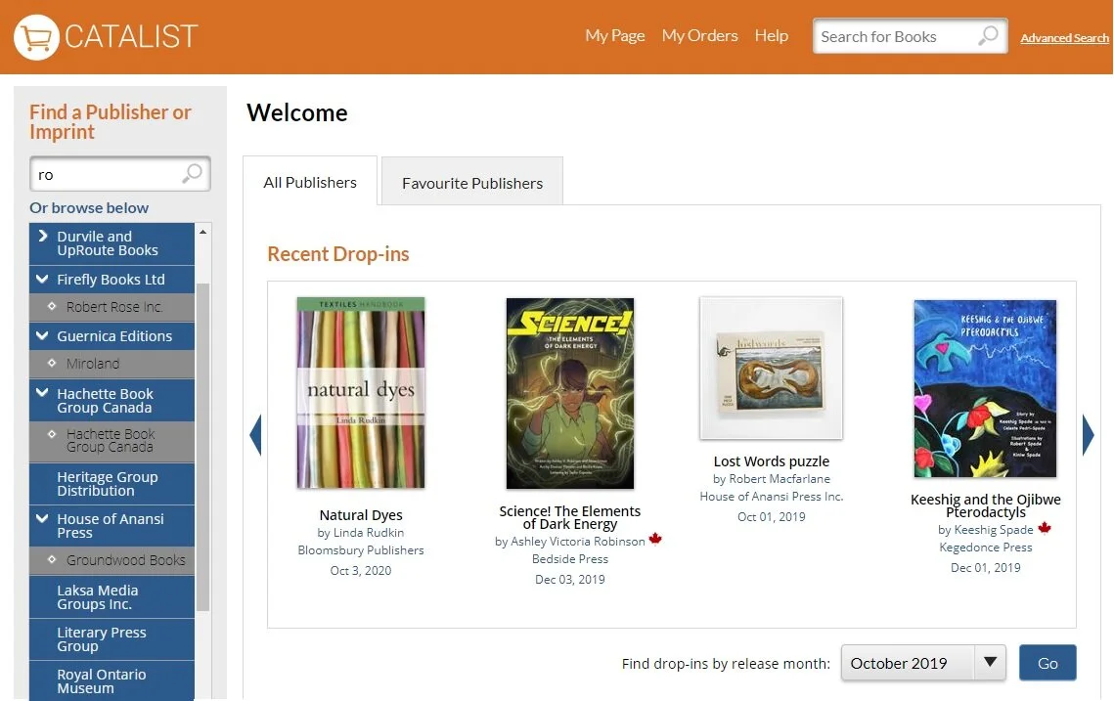Click the Lost Words puzzle title link
The image size is (1114, 701).
click(x=772, y=460)
